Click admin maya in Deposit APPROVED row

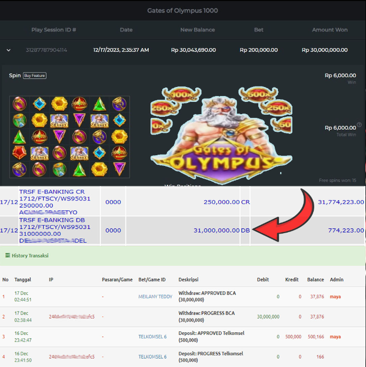pyautogui.click(x=336, y=337)
